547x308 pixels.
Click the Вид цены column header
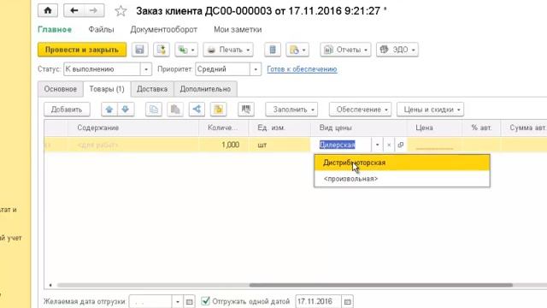359,127
